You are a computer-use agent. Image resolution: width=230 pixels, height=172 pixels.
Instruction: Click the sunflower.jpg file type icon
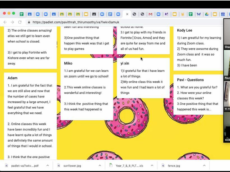(x=59, y=165)
